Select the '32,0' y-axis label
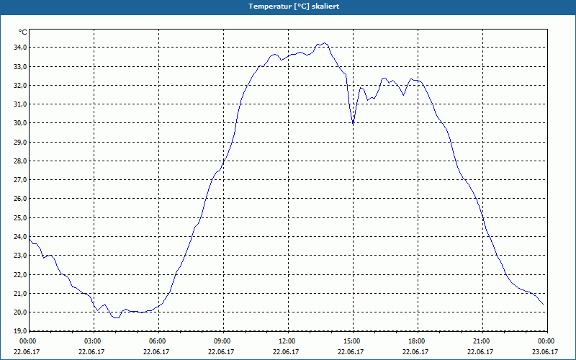576x360 pixels. tap(20, 85)
